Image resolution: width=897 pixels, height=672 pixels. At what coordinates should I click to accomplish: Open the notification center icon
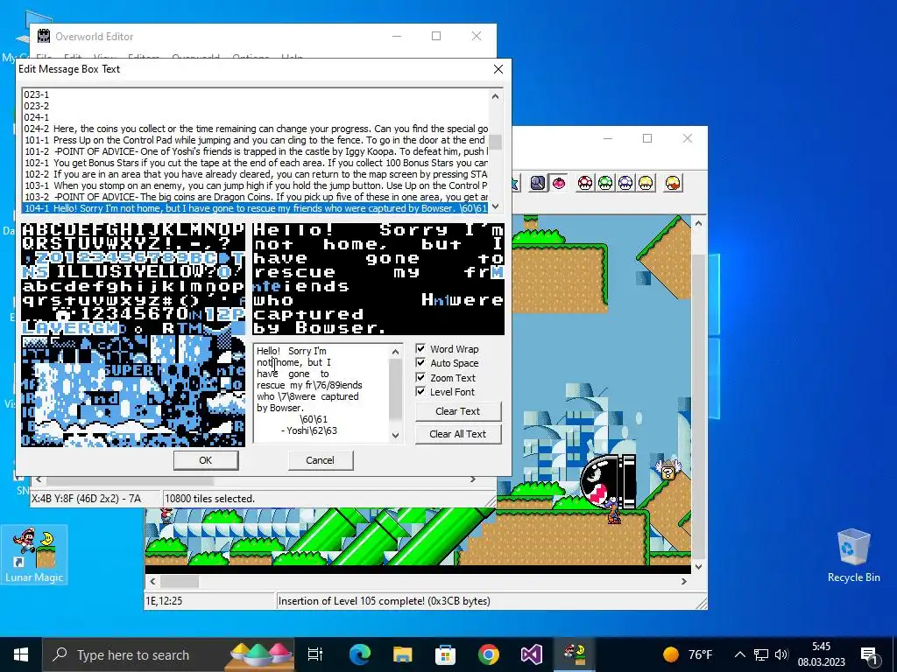pos(868,654)
